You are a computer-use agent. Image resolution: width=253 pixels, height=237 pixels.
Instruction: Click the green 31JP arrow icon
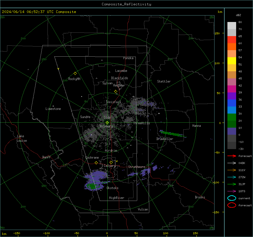coord(232,184)
